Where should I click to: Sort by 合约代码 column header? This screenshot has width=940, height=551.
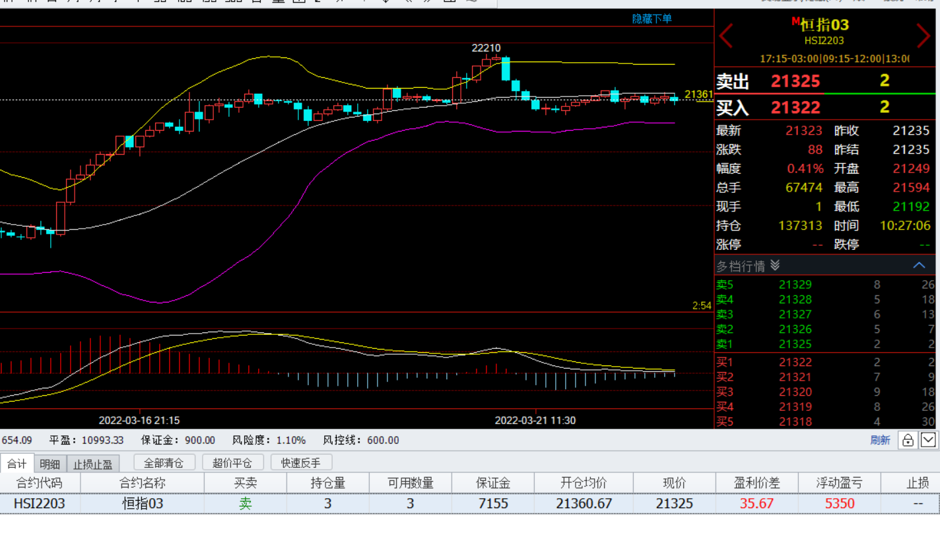[x=40, y=483]
